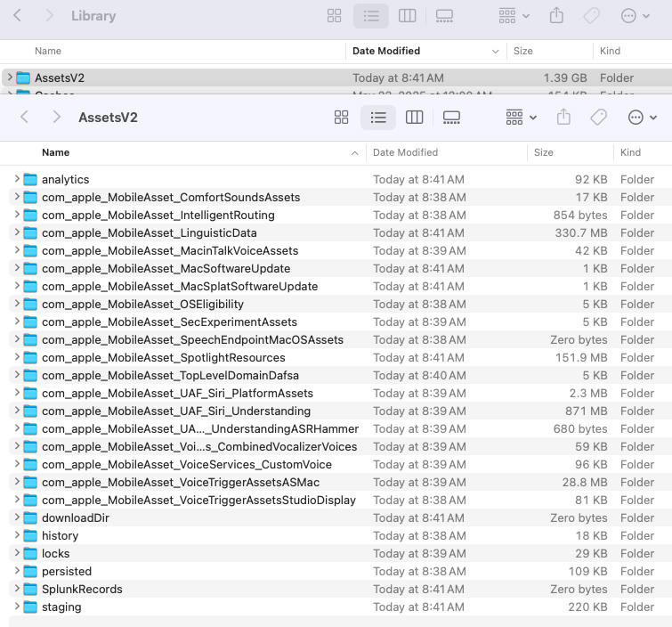Select folder name ending in UnderstandingASRHammer
The image size is (672, 627).
coord(200,429)
